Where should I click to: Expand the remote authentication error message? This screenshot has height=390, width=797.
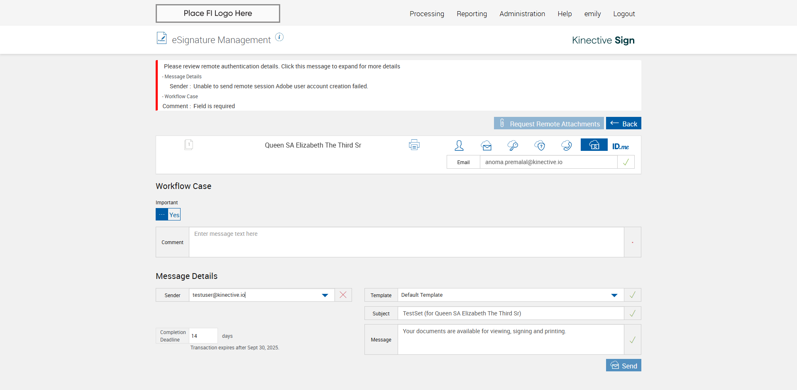pyautogui.click(x=282, y=66)
